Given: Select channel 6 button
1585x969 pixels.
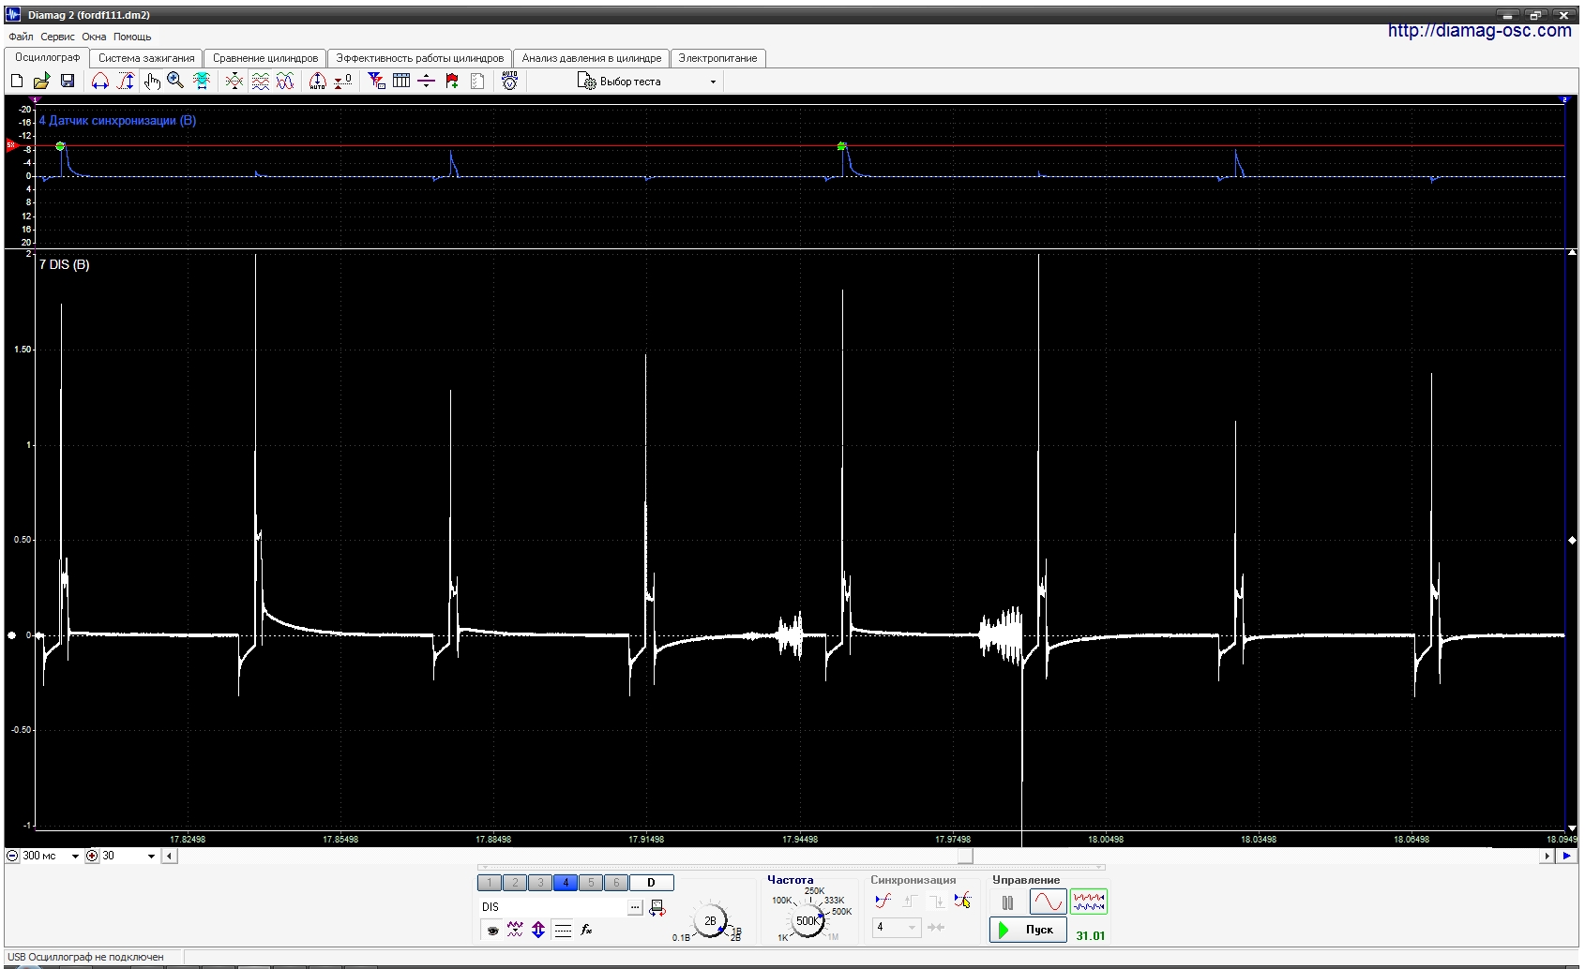Looking at the screenshot, I should pos(616,883).
